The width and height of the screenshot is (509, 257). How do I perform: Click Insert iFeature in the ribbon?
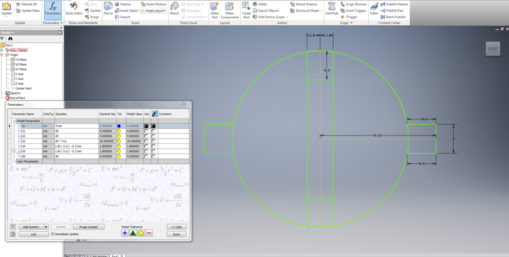pos(154,4)
